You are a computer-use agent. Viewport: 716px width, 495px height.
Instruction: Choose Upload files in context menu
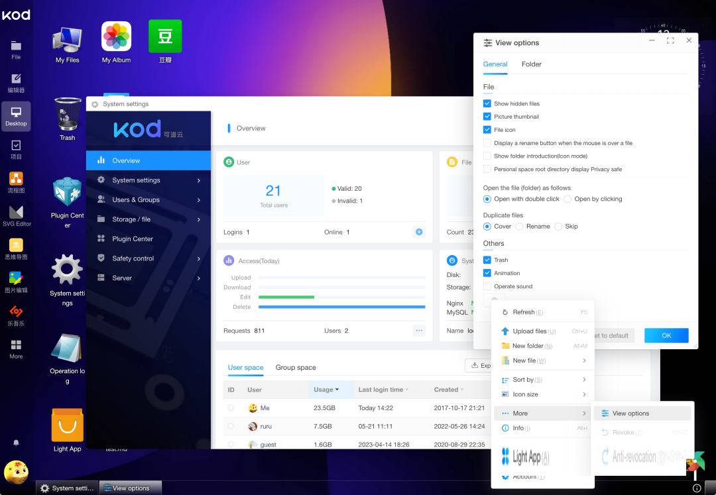point(543,331)
